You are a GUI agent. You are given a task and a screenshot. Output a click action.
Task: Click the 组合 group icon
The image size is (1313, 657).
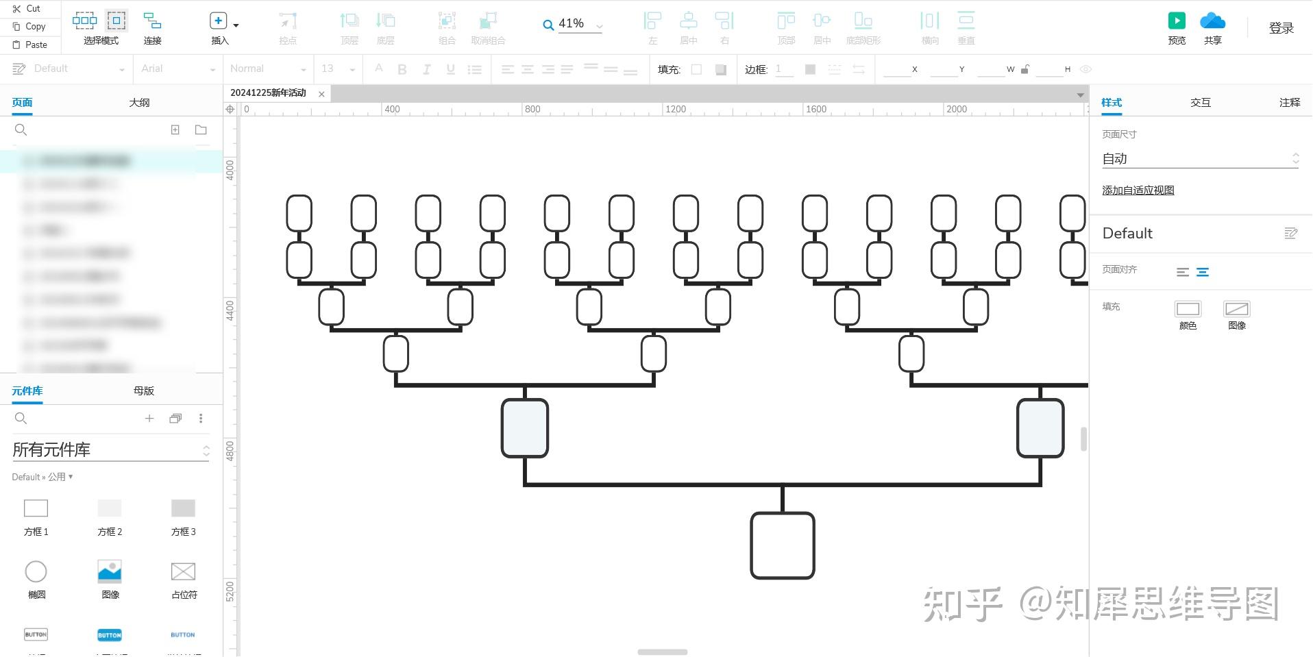[447, 21]
